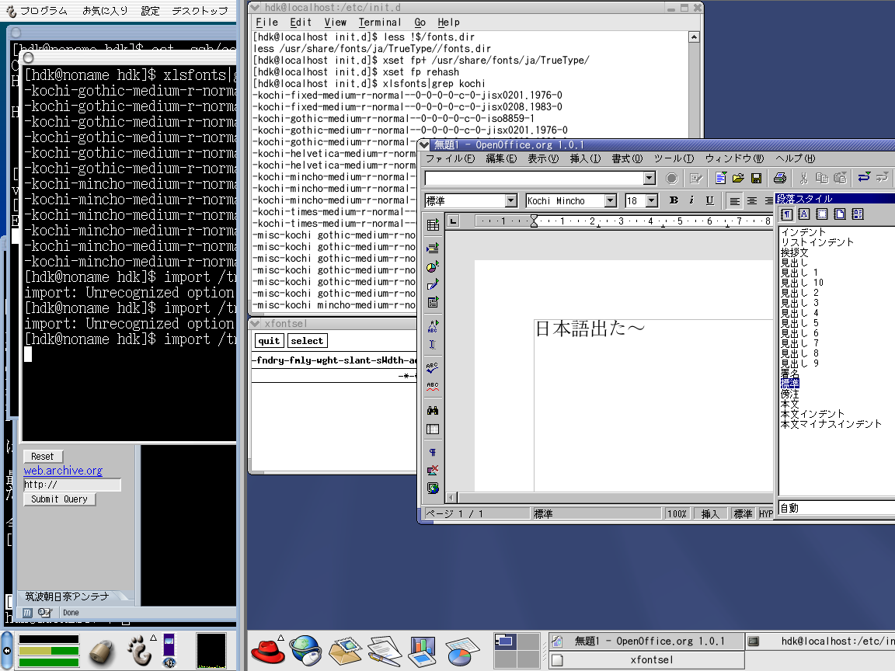Click the Paste icon in OpenOffice toolbar

tap(840, 179)
